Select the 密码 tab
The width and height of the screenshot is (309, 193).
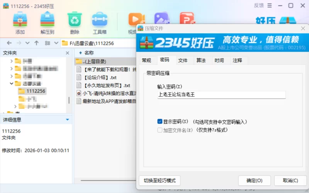point(165,60)
